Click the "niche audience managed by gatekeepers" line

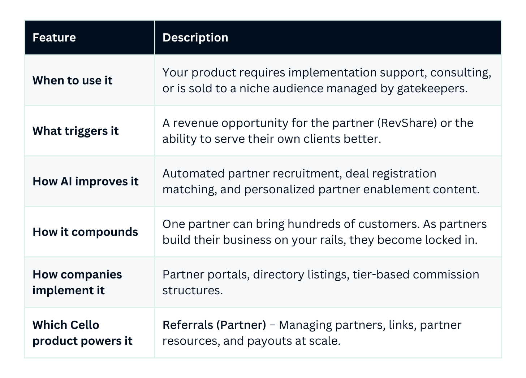(x=315, y=88)
